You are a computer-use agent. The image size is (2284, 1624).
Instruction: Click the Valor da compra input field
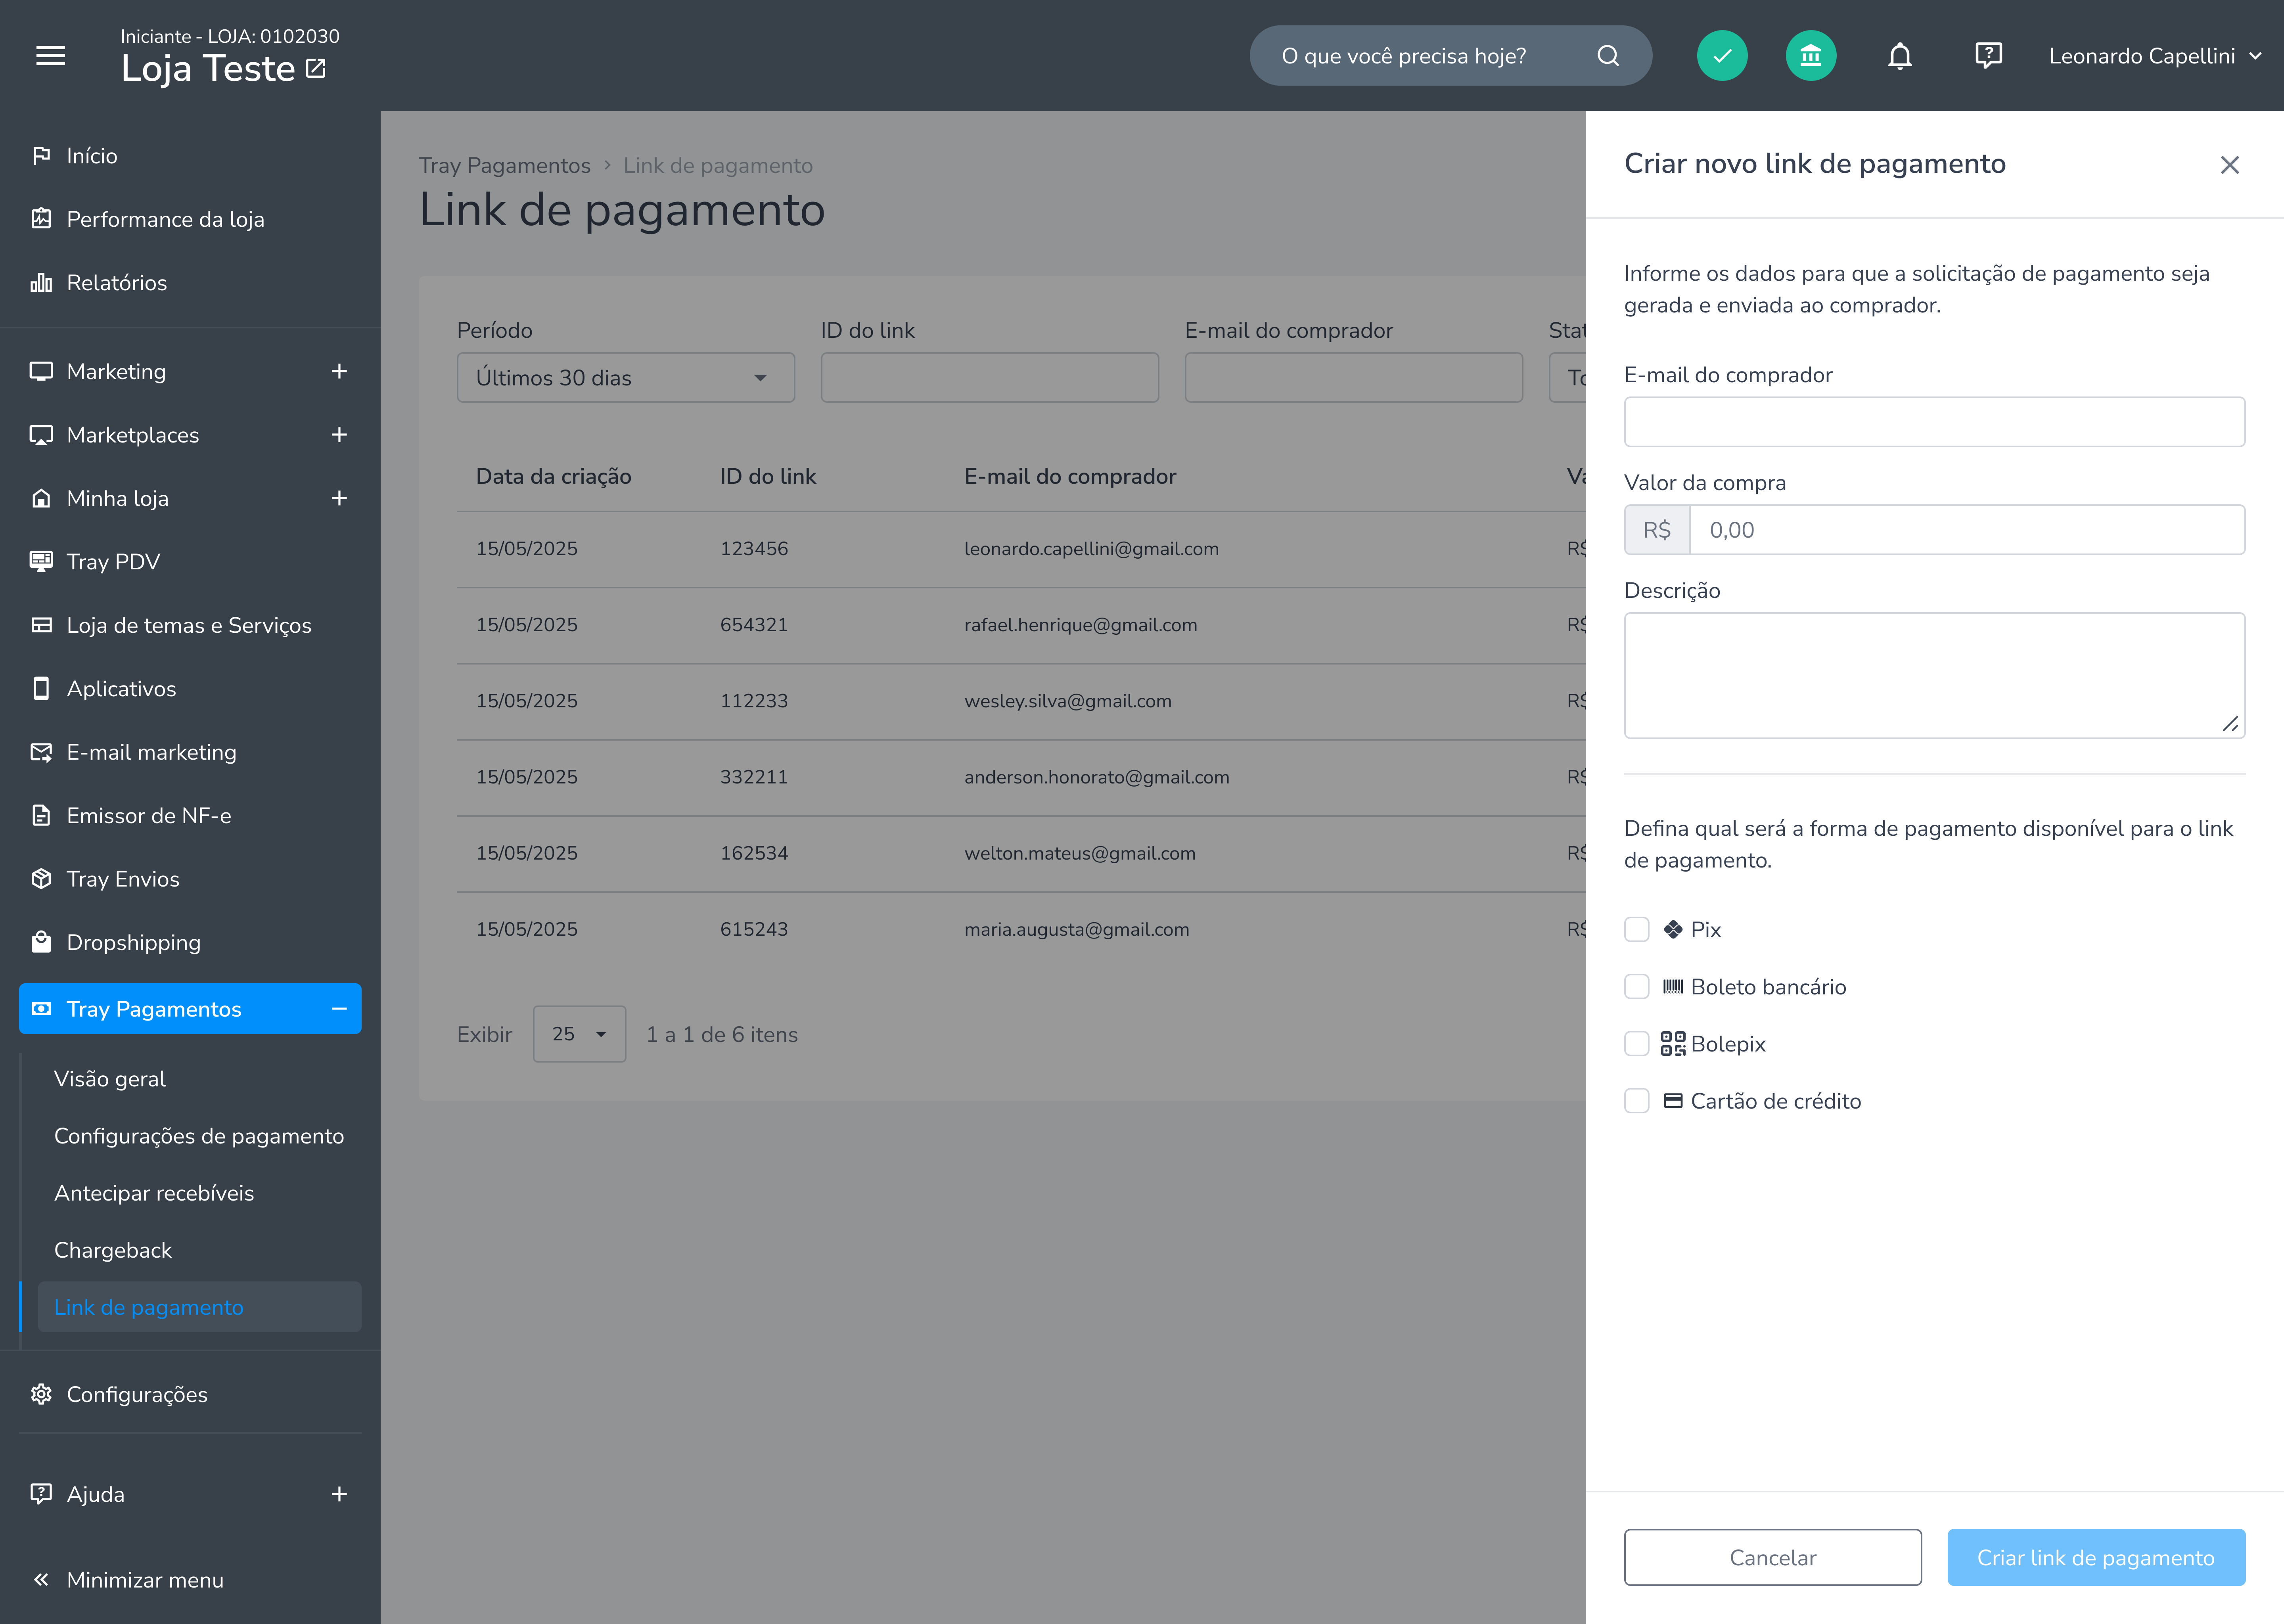1966,530
